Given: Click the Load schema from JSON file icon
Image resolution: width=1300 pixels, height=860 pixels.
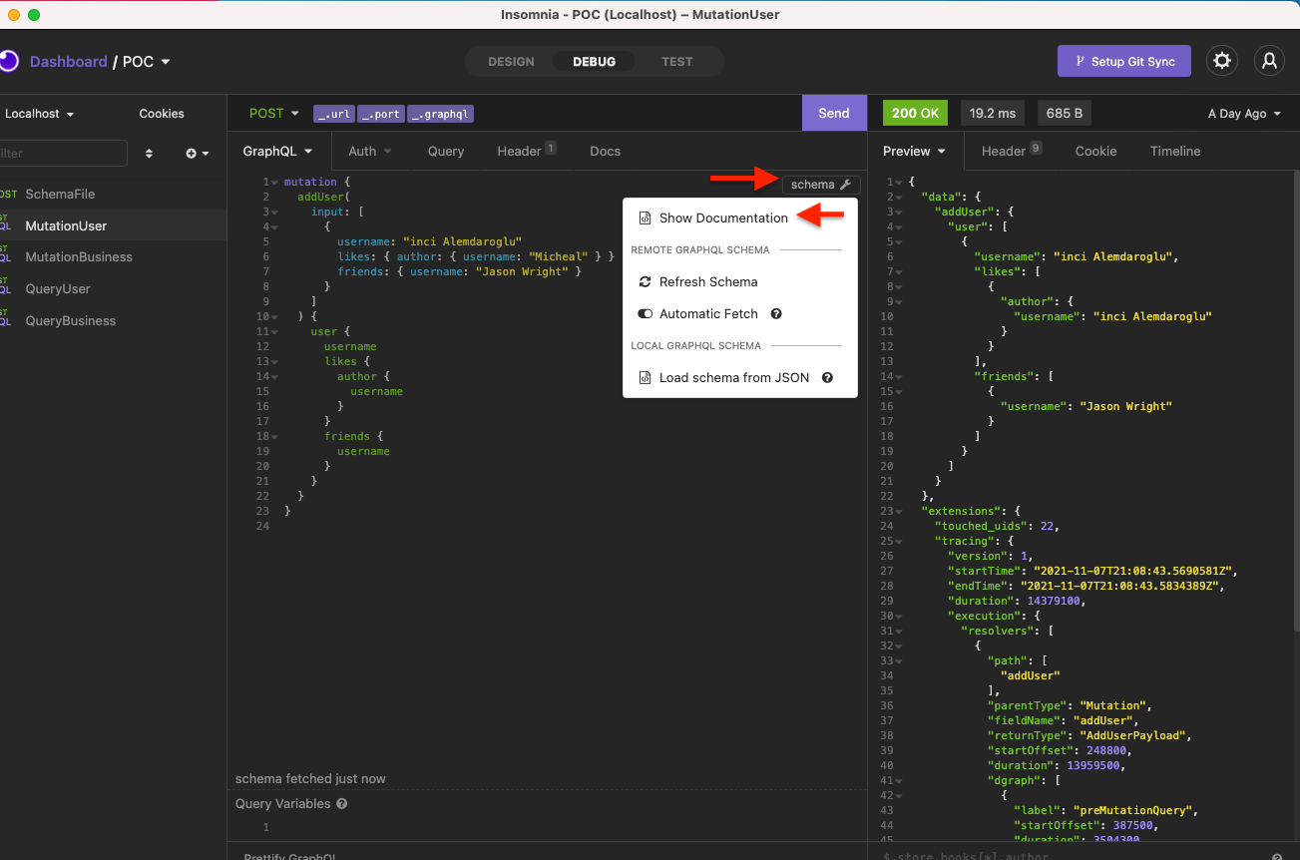Looking at the screenshot, I should coord(648,377).
